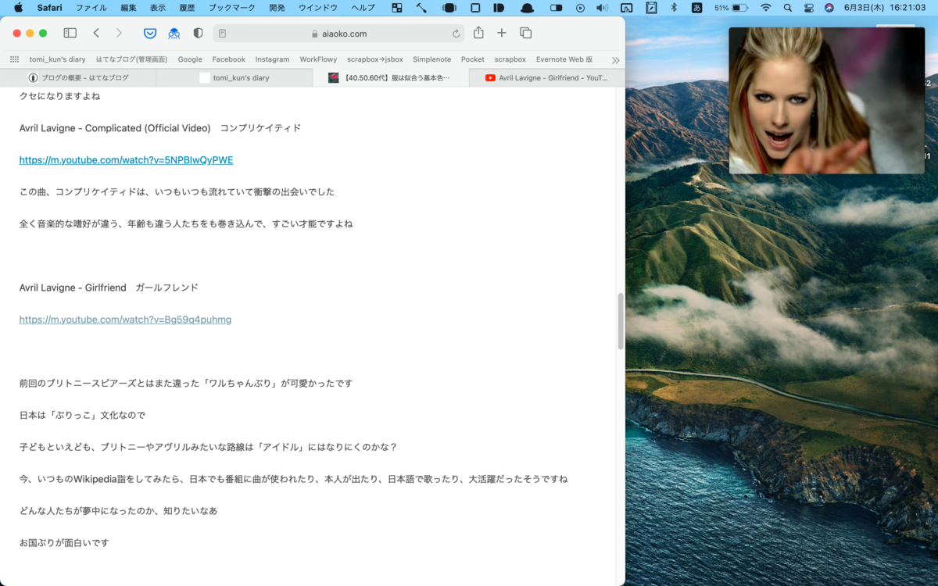The width and height of the screenshot is (938, 586).
Task: Open the AirPlay display menu bar icon
Action: 627,8
